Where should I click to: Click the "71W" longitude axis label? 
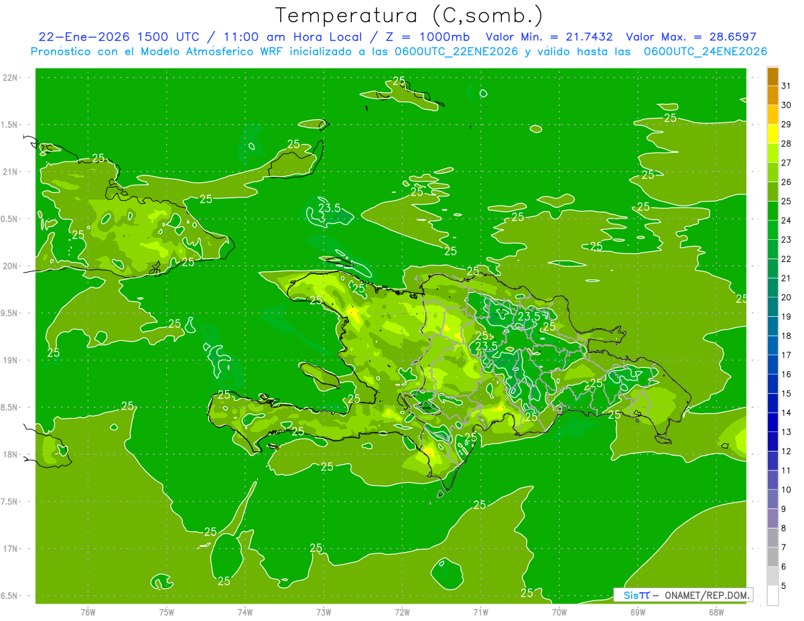click(x=480, y=612)
